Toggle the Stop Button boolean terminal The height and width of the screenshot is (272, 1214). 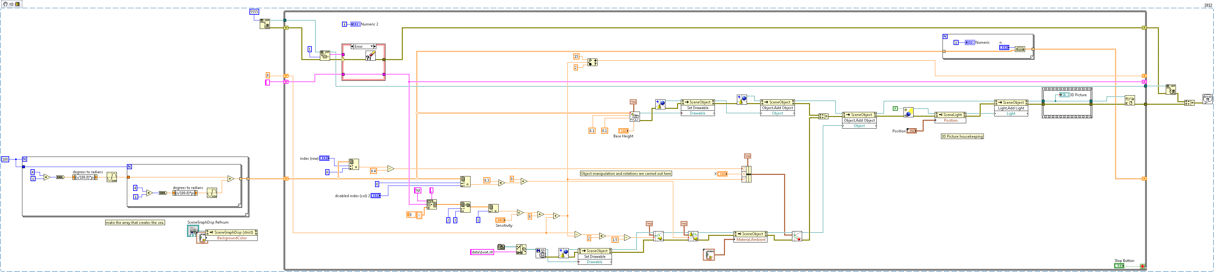(x=1119, y=266)
